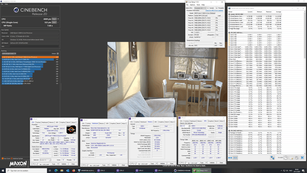Click HWiNFO scrollbar down arrow
Screen dimensions: 307x173
305,153
